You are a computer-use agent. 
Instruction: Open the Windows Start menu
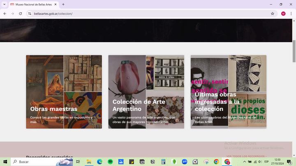(x=5, y=161)
